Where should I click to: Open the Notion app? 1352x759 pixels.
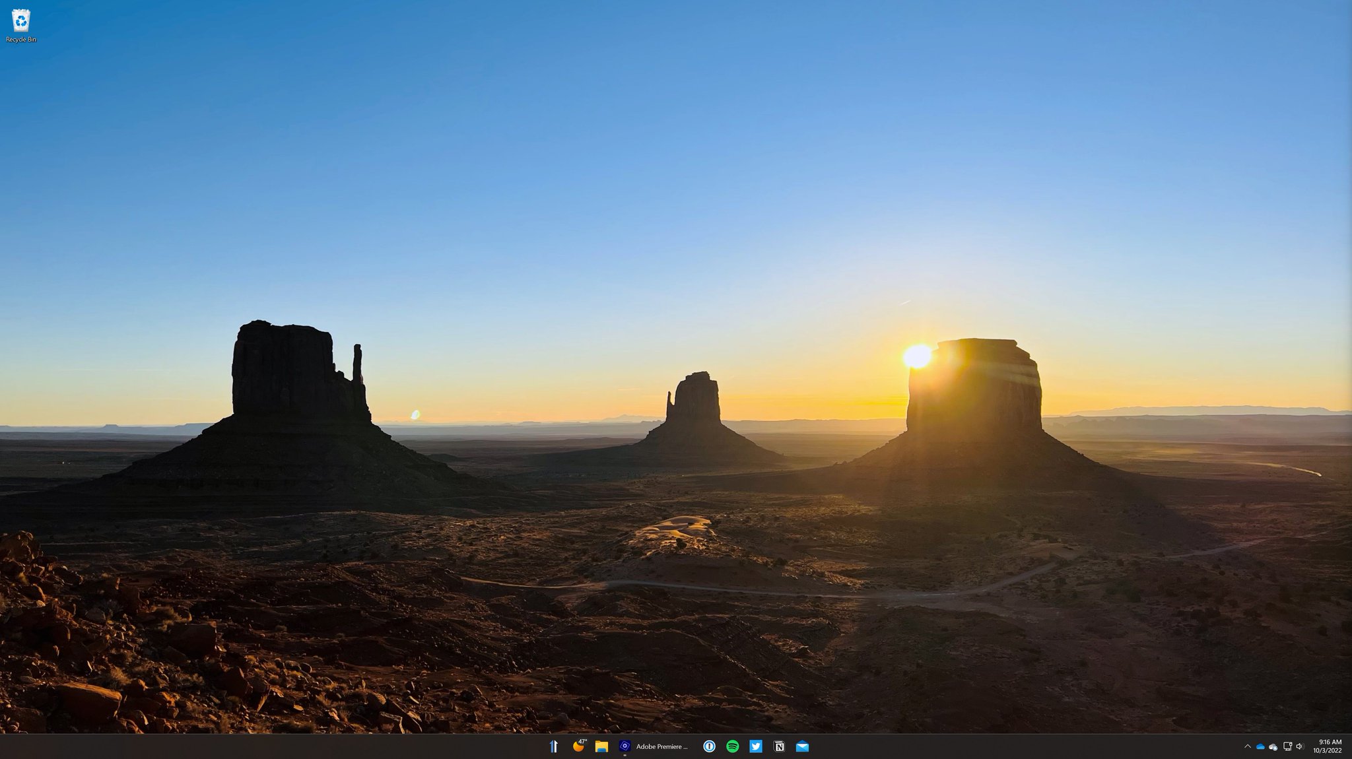tap(779, 746)
